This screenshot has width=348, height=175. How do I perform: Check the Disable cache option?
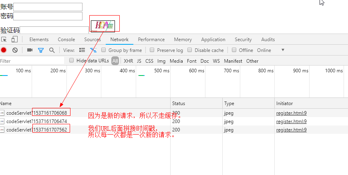coord(189,50)
